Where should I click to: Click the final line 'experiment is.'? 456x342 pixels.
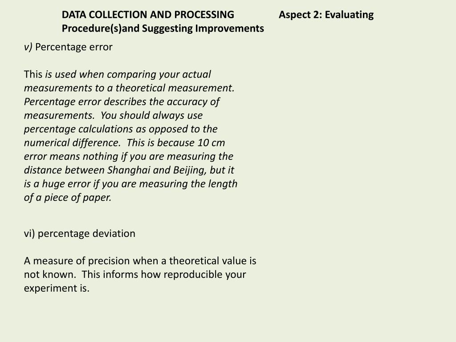click(x=57, y=288)
